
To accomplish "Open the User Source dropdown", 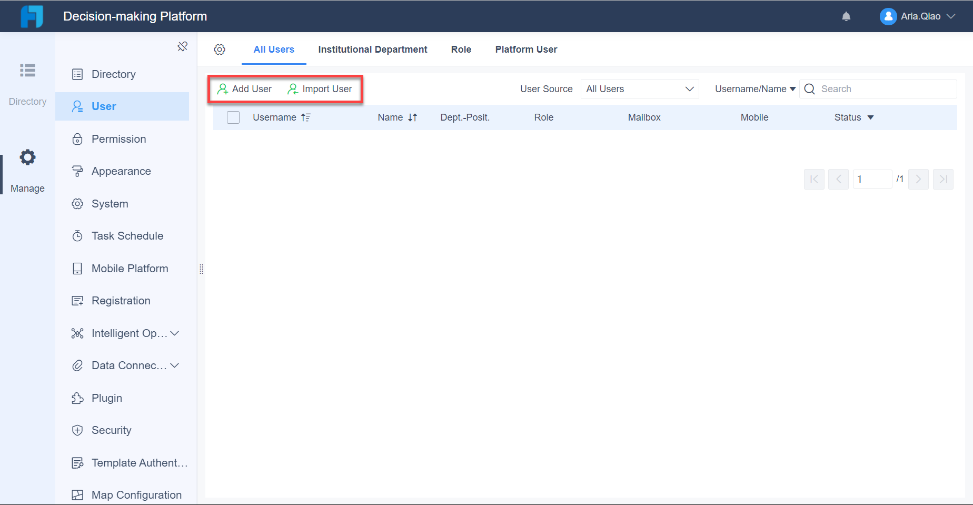I will tap(639, 88).
